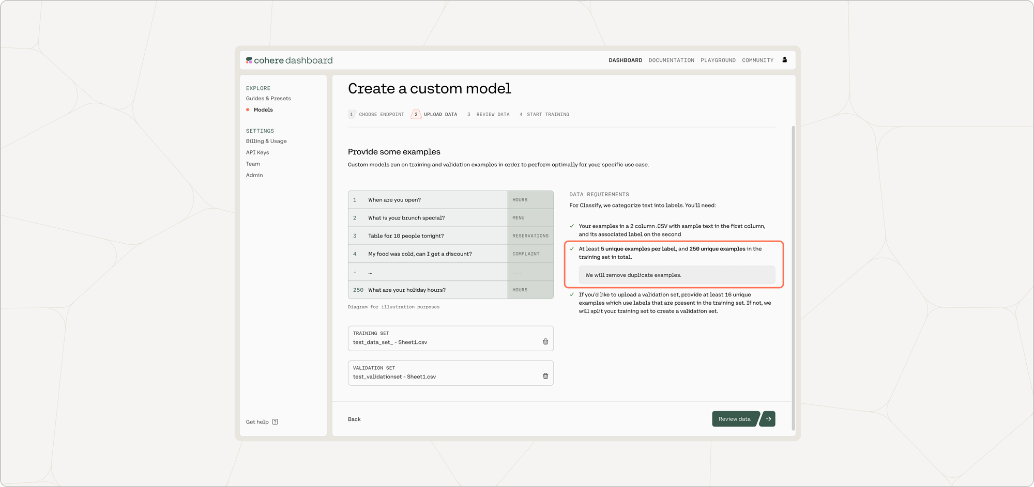Delete the training set file
The image size is (1034, 487).
coord(545,341)
